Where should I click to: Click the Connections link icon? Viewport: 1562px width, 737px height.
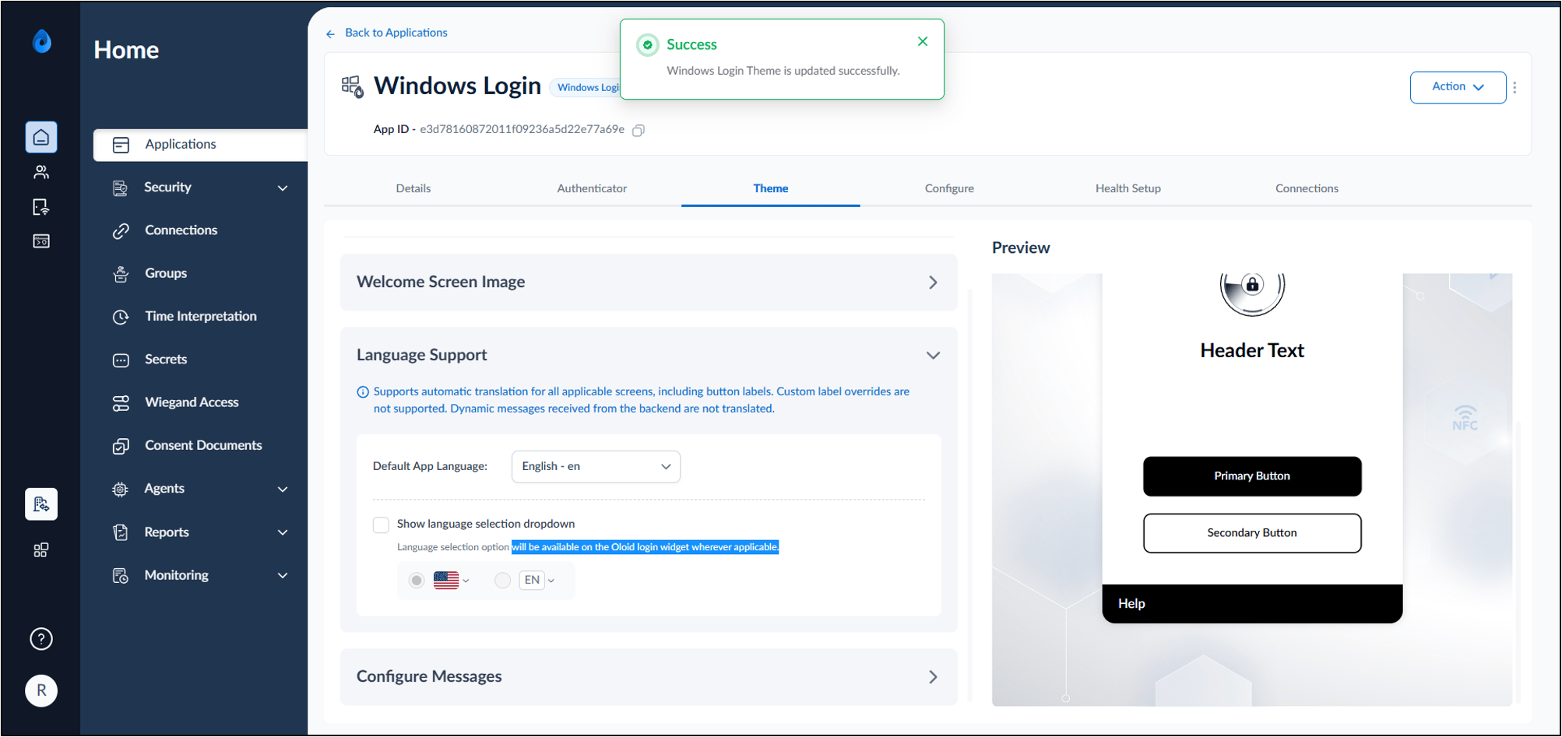coord(121,230)
